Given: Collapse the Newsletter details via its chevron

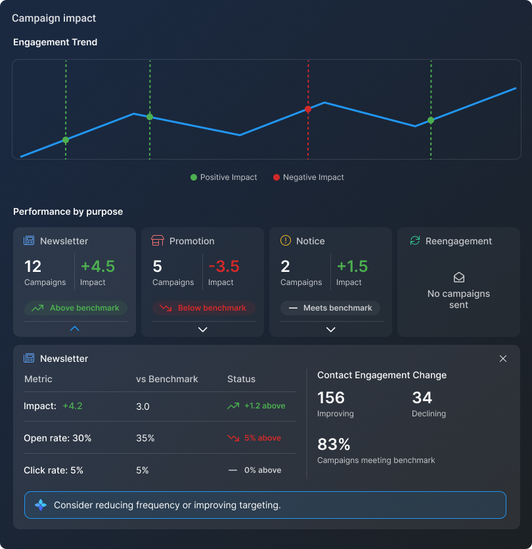Looking at the screenshot, I should 76,328.
